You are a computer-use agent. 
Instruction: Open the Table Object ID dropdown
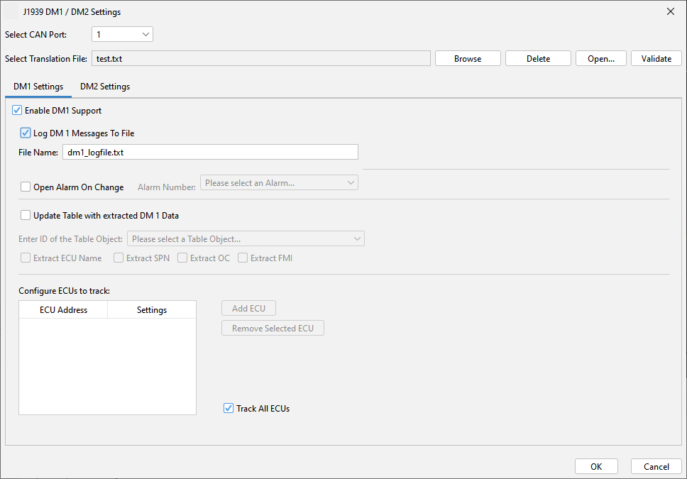pos(246,239)
